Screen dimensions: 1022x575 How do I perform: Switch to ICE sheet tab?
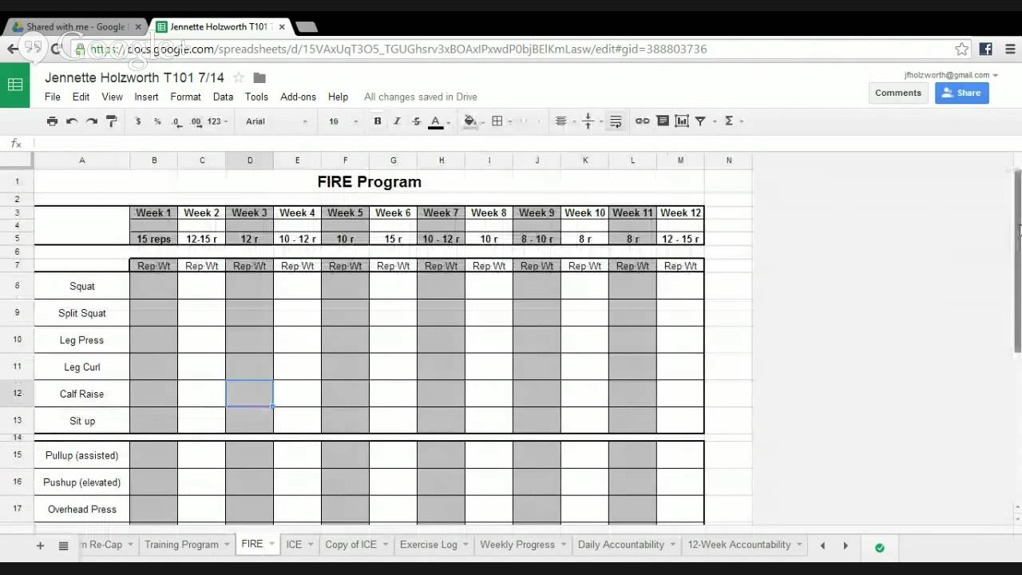[294, 545]
